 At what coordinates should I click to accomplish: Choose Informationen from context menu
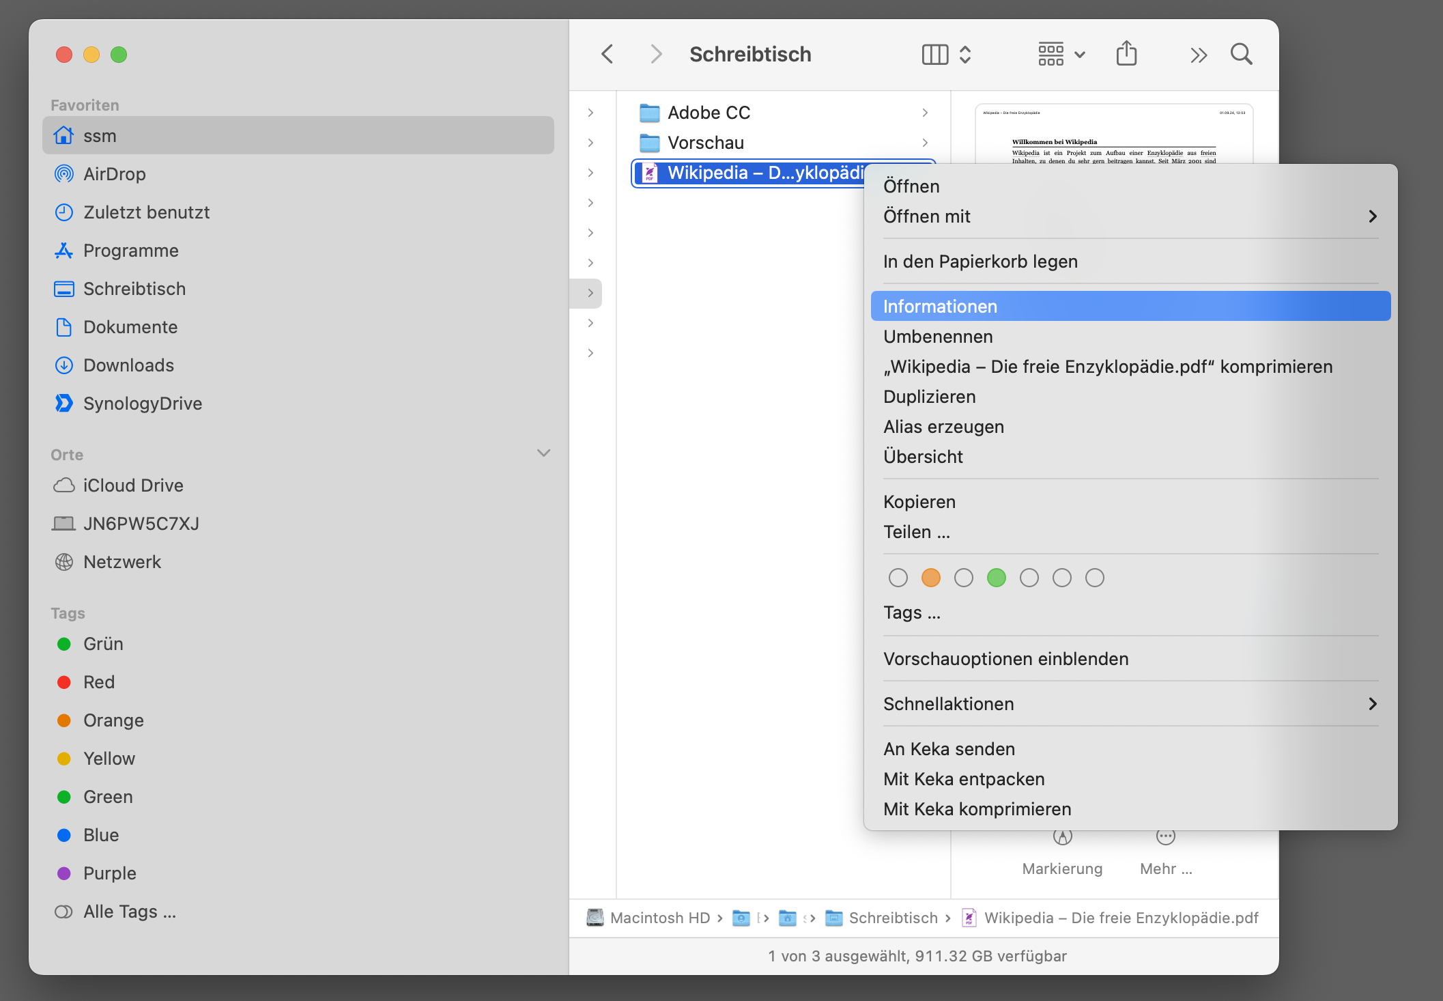pyautogui.click(x=939, y=307)
